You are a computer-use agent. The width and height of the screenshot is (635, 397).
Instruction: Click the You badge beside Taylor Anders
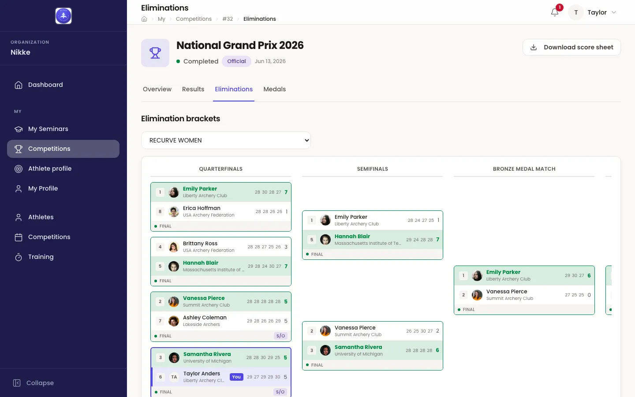[236, 377]
